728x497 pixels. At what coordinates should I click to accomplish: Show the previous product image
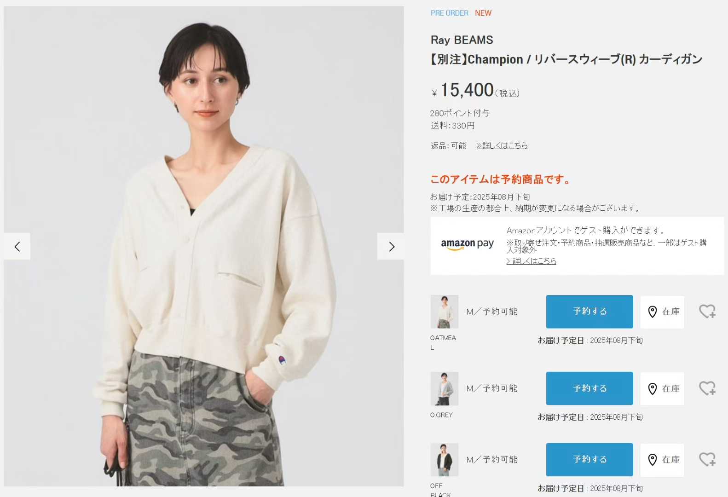pos(17,246)
